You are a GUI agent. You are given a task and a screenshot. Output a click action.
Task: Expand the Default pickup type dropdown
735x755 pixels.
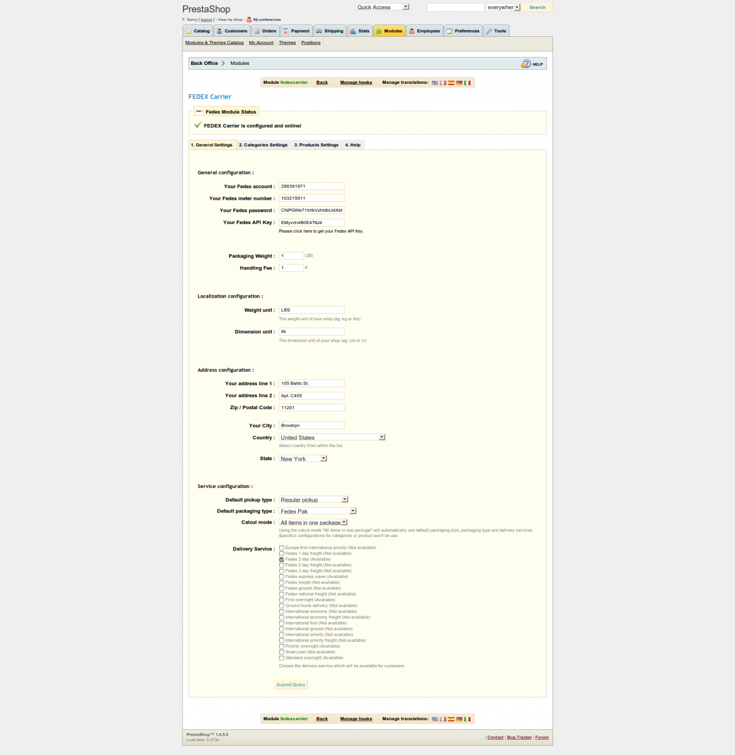314,500
